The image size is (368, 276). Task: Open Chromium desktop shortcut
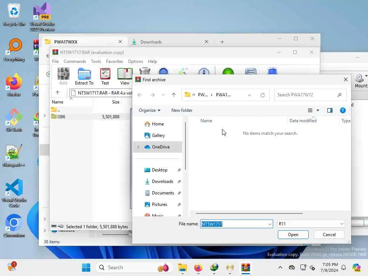pyautogui.click(x=14, y=226)
